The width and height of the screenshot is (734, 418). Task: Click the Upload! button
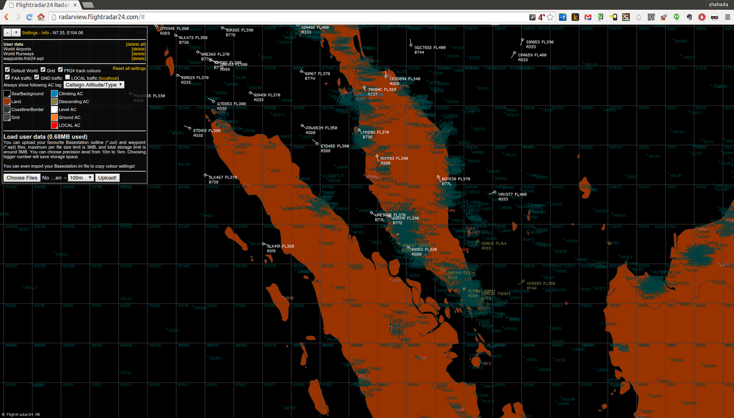(x=107, y=178)
